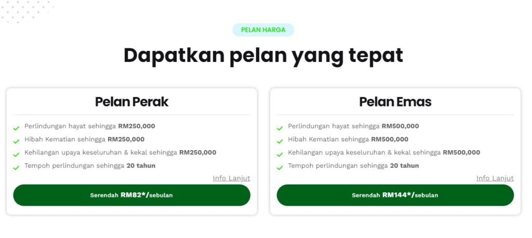Screen dimensions: 532x238
Task: Click Perlindungan hayat sehingga RM500,000 text
Action: 353,126
